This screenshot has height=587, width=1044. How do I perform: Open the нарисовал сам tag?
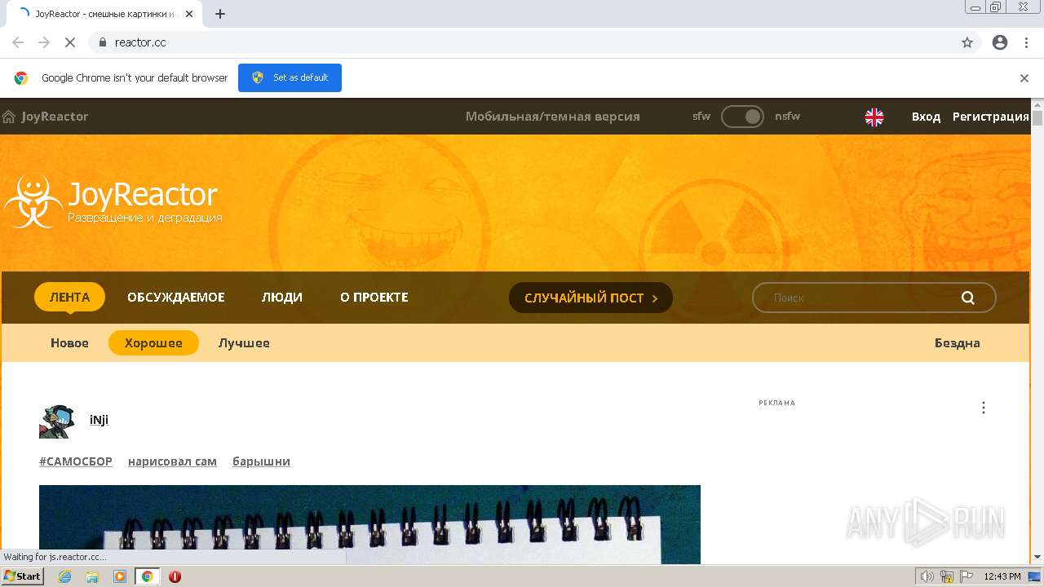point(172,461)
